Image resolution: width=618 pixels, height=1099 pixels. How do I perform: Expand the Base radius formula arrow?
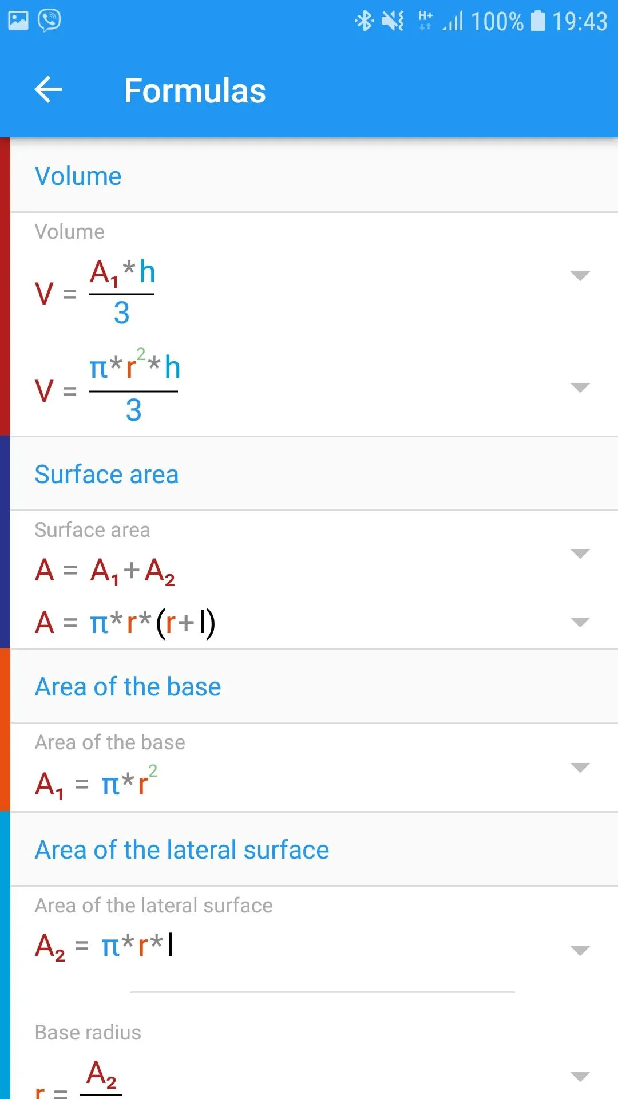[x=580, y=1077]
